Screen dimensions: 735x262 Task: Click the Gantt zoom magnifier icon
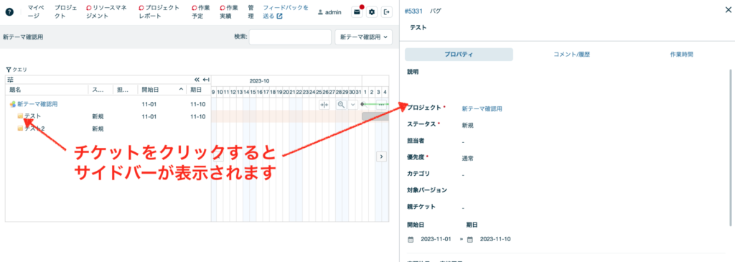coord(341,105)
